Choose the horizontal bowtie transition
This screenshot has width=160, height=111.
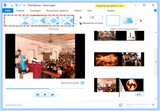pos(39,20)
